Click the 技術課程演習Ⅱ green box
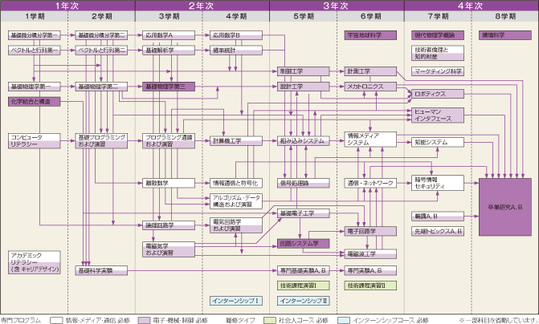The width and height of the screenshot is (539, 324). click(x=370, y=286)
